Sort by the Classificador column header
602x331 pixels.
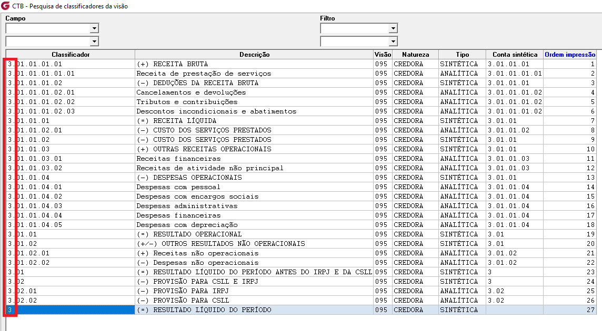pos(71,55)
